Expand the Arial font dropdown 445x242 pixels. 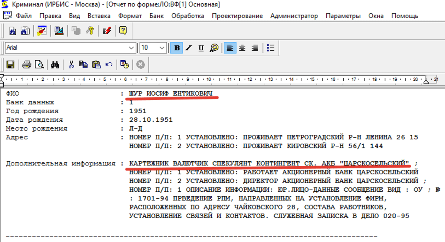pyautogui.click(x=132, y=48)
